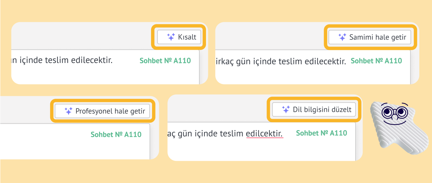Click the sparkle icon beside Kısalt
This screenshot has height=183, width=432.
[x=171, y=37]
